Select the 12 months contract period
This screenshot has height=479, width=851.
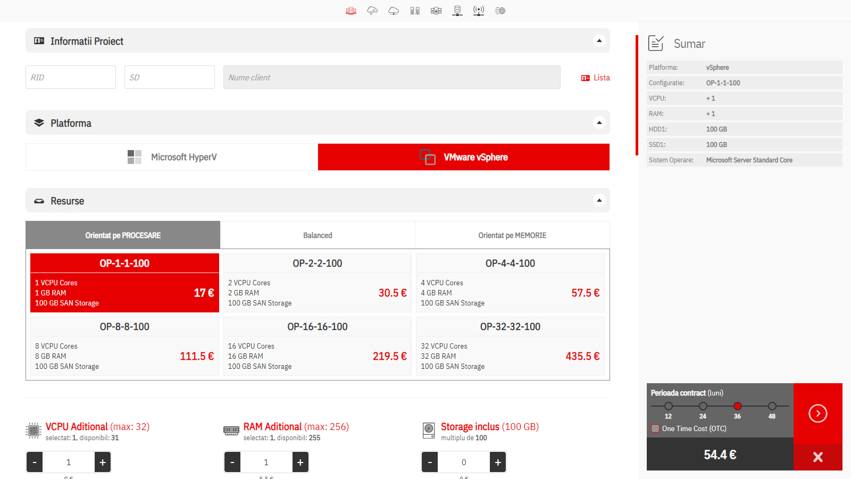[x=669, y=406]
